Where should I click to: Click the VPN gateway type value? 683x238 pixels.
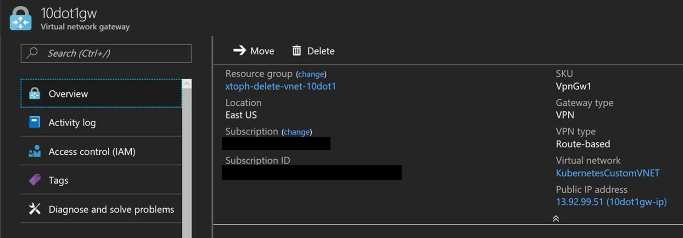(565, 115)
